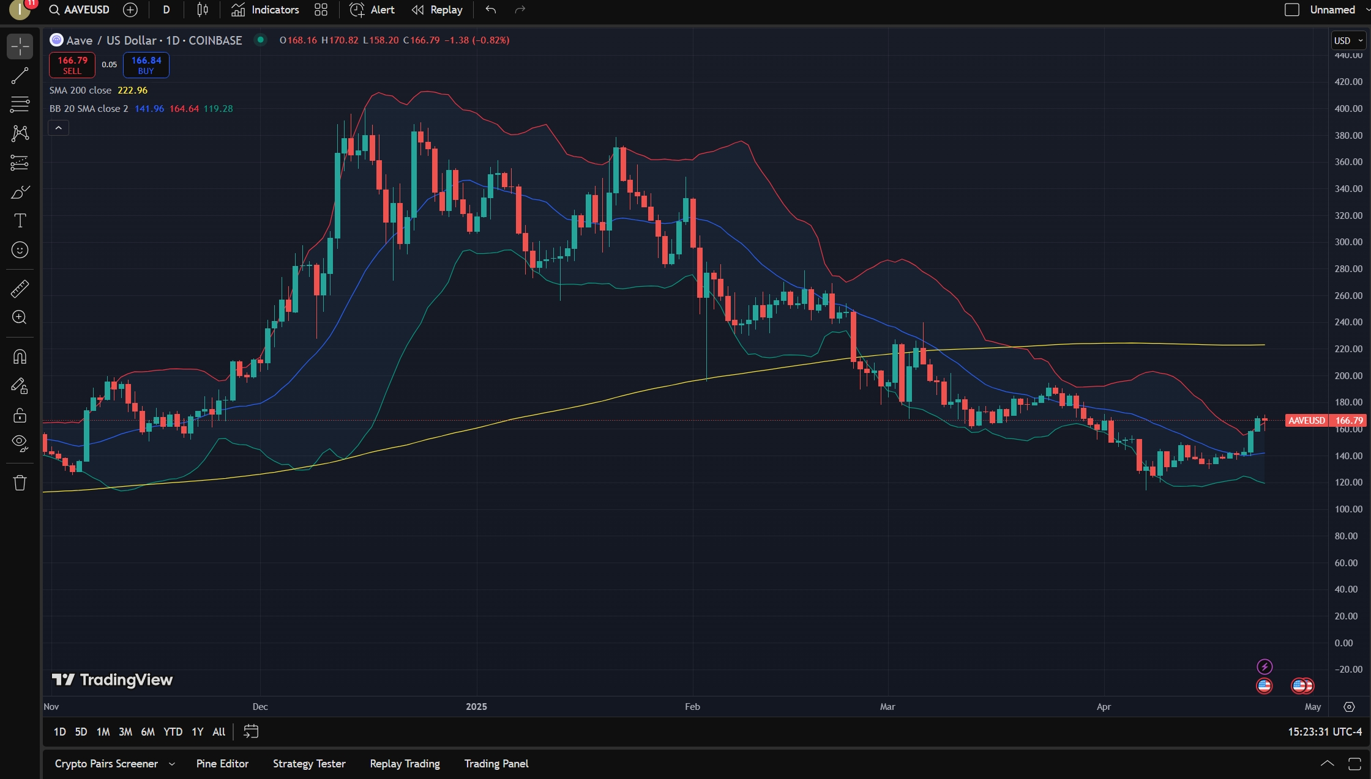Open the layout setup grid icon
This screenshot has width=1371, height=779.
[321, 10]
